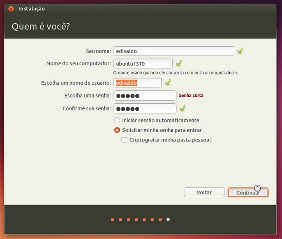The image size is (282, 239).
Task: Click the 'Escolha uma senha:' label
Action: click(88, 95)
